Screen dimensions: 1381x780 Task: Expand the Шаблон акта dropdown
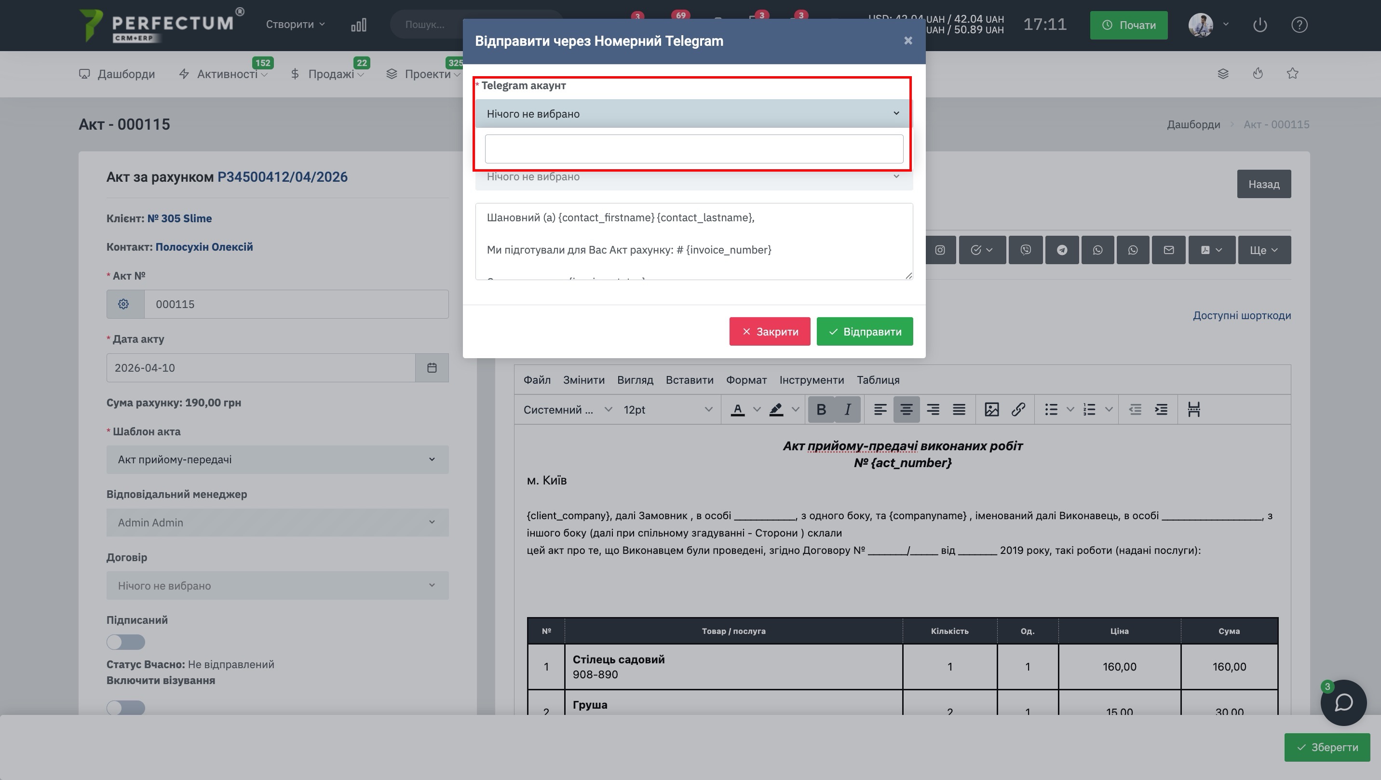[x=277, y=459]
